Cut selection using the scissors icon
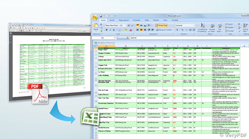249x139 pixels. tap(101, 24)
